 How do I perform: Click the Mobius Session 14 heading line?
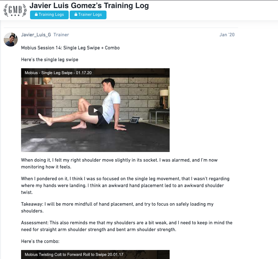click(x=70, y=48)
